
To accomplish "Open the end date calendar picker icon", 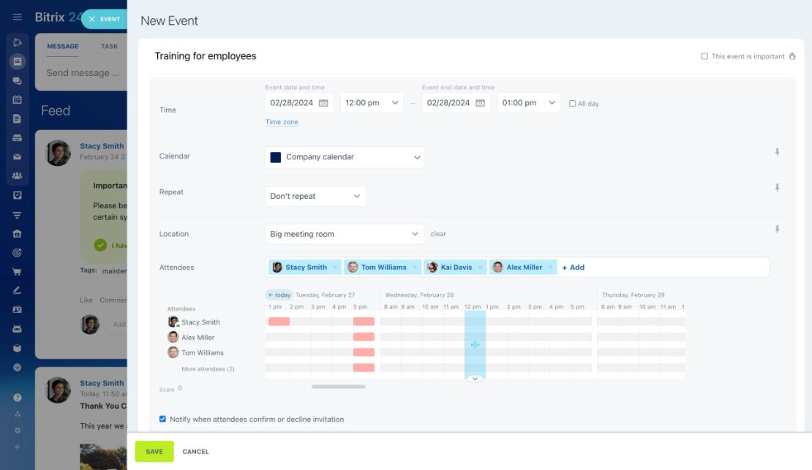I will pos(480,103).
